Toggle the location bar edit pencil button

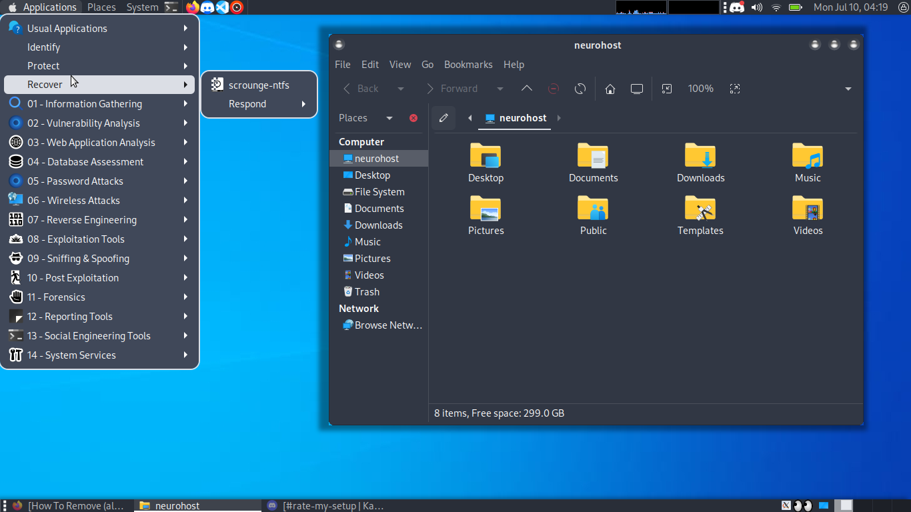(443, 118)
